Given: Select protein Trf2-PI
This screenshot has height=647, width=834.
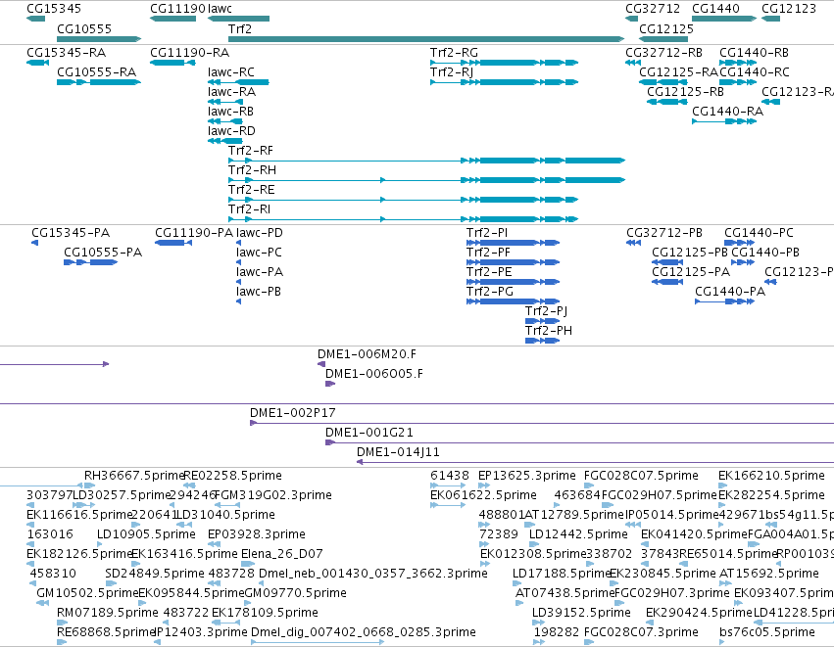Looking at the screenshot, I should pos(513,243).
